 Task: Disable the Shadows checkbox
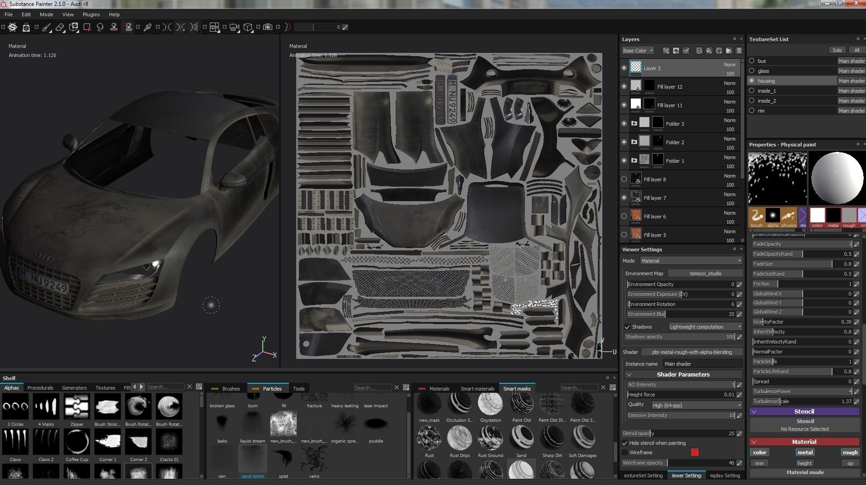coord(627,327)
